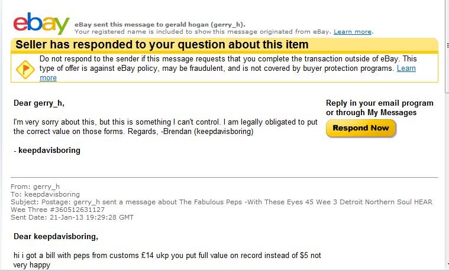
Task: Click the customs bill complaint message text
Action: [x=167, y=260]
